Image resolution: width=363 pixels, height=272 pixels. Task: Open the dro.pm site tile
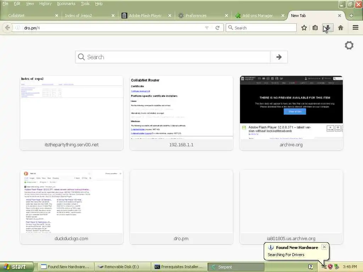point(181,207)
